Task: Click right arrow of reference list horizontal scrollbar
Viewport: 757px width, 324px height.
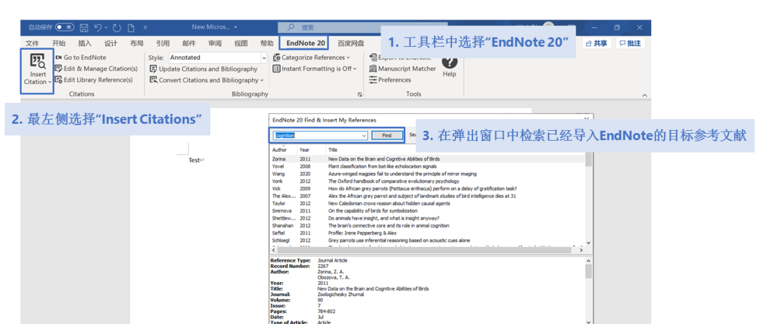Action: [x=581, y=251]
